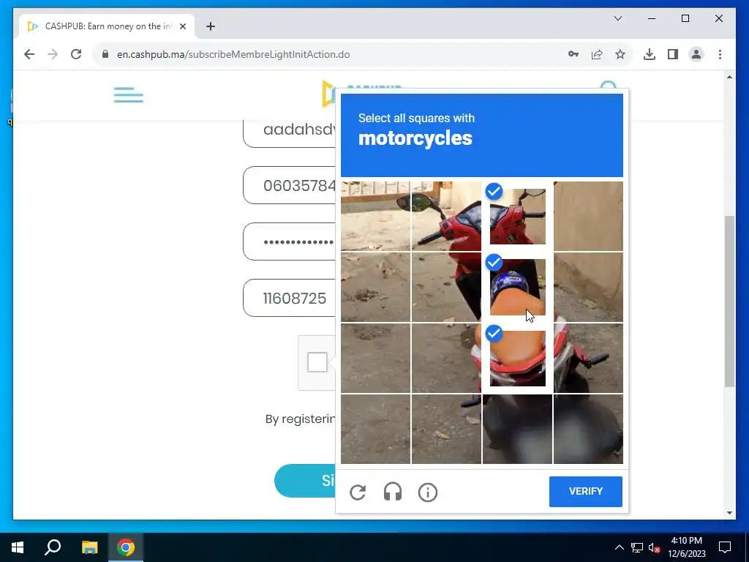Open the saved passwords key icon
Viewport: 749px width, 562px height.
tap(573, 54)
